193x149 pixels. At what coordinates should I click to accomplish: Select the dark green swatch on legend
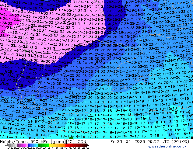pos(39,145)
